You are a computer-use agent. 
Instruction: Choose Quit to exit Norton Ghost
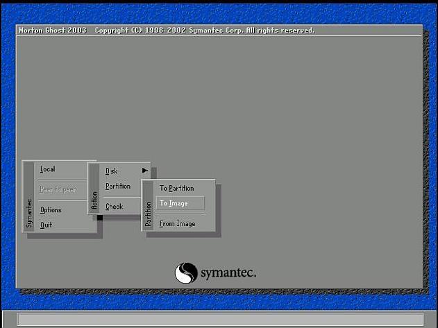(46, 225)
